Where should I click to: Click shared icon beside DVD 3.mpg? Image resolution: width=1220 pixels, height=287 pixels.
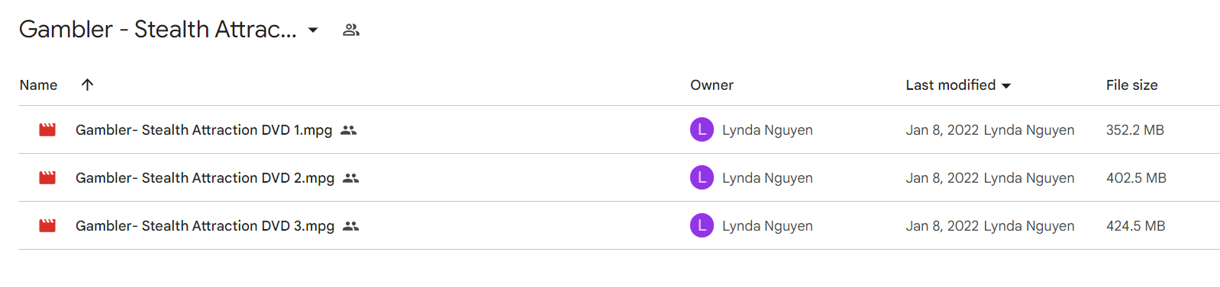351,226
